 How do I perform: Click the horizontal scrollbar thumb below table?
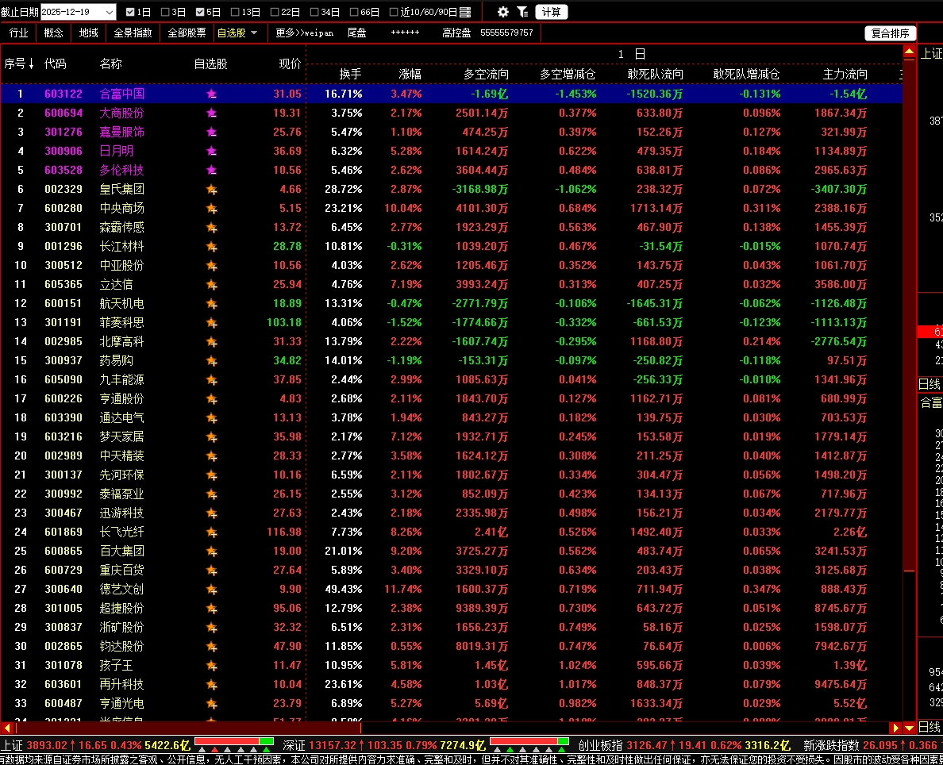click(187, 728)
